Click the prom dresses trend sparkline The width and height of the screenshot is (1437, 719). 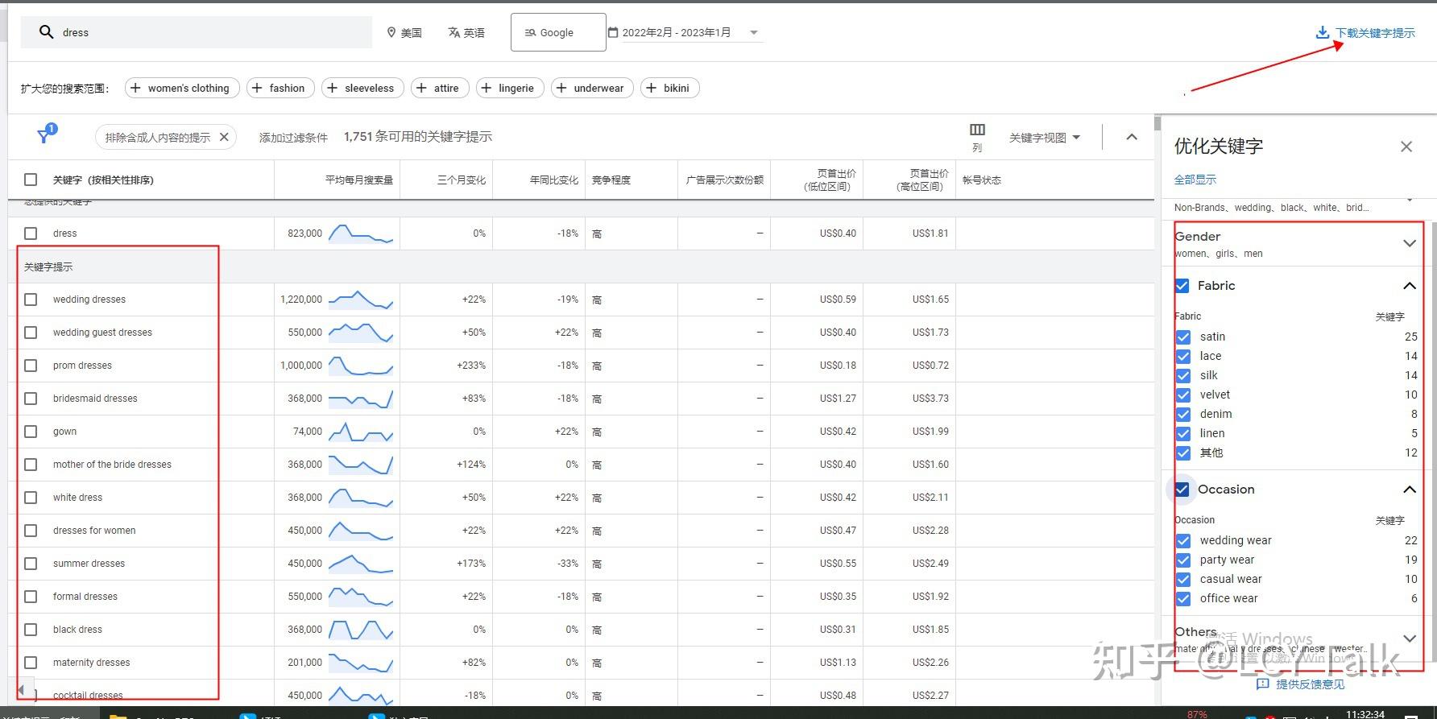point(361,366)
